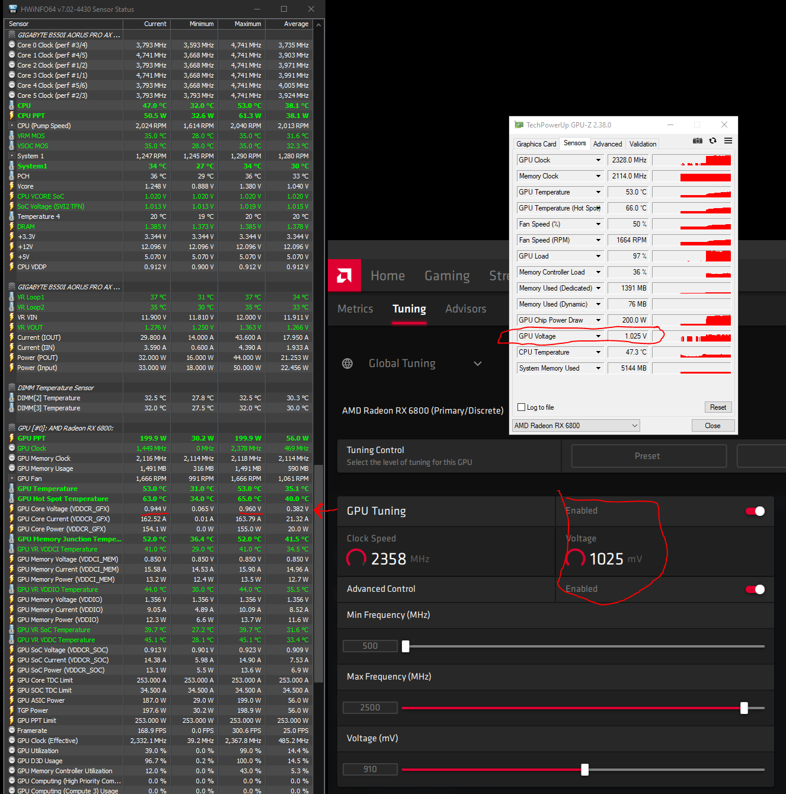The width and height of the screenshot is (786, 794).
Task: Open the Gaming tab in Radeon Software
Action: click(x=447, y=276)
